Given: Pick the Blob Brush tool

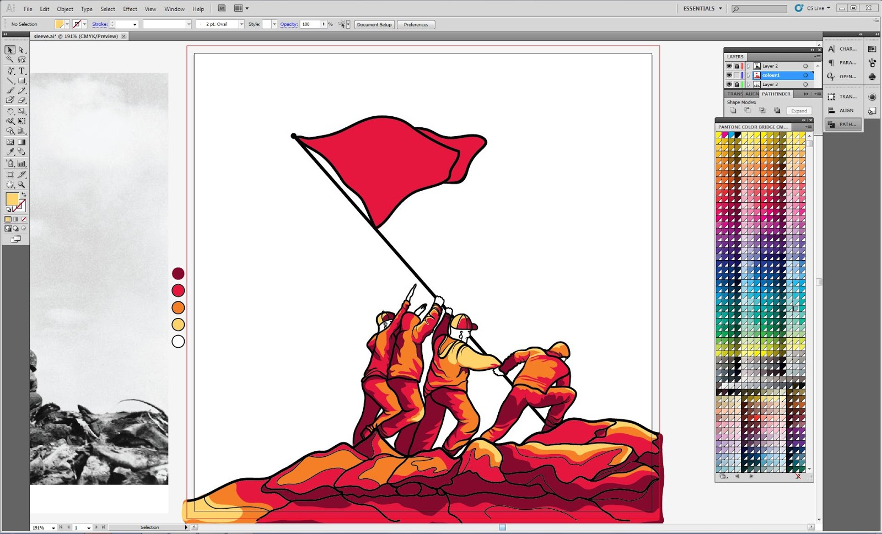Looking at the screenshot, I should point(10,100).
